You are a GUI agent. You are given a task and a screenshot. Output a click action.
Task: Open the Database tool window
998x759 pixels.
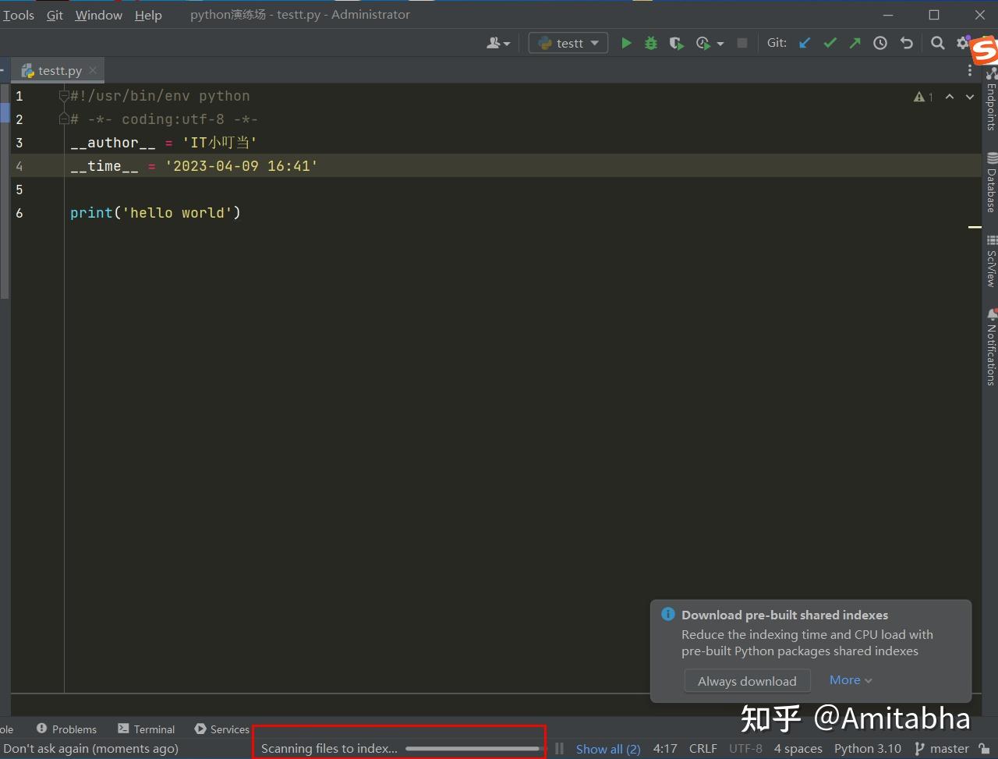989,185
